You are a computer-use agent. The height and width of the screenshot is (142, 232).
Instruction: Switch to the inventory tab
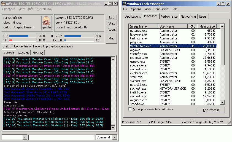(23, 53)
